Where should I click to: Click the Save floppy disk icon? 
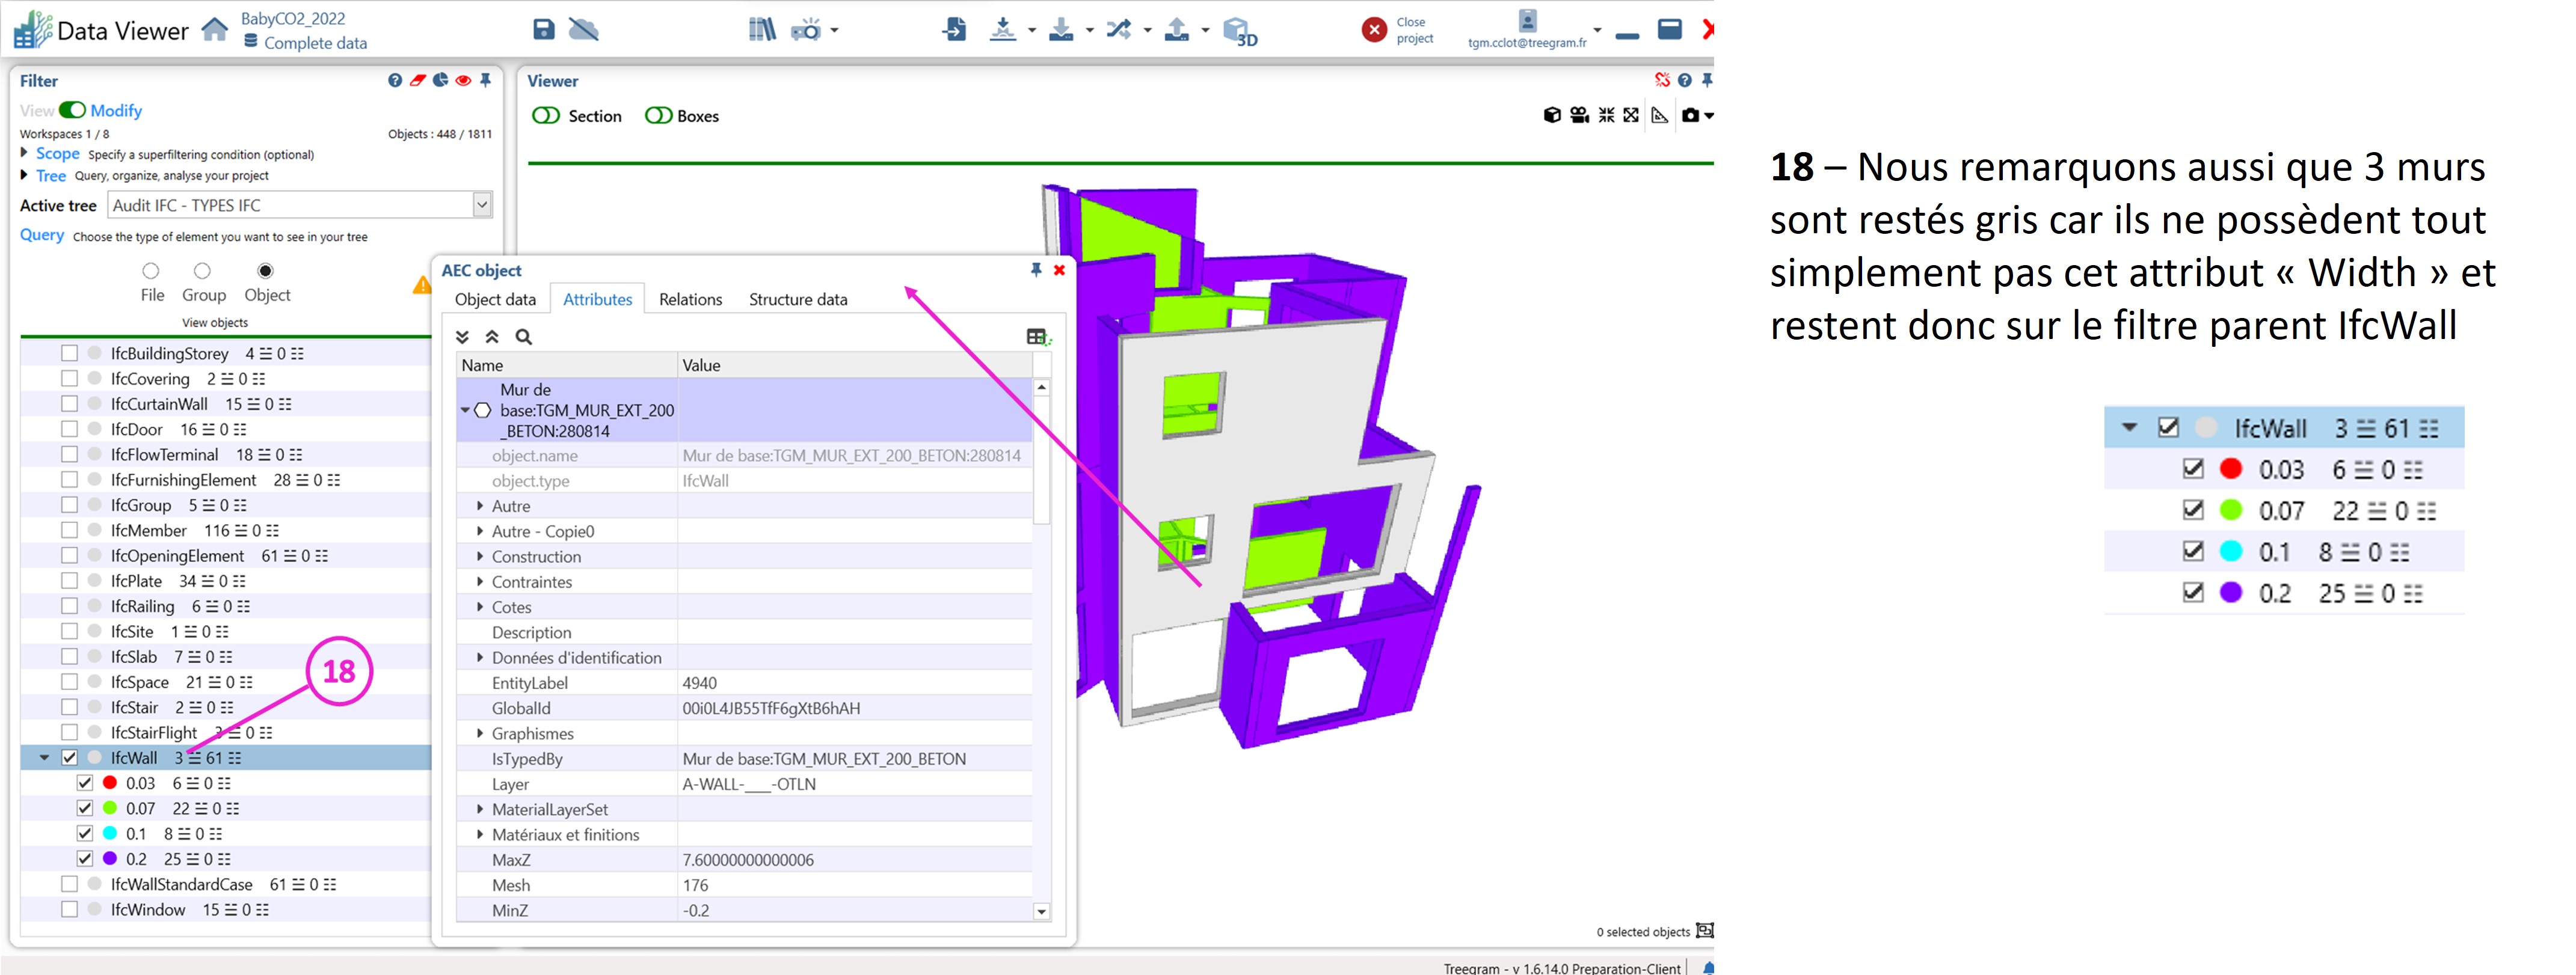(543, 29)
